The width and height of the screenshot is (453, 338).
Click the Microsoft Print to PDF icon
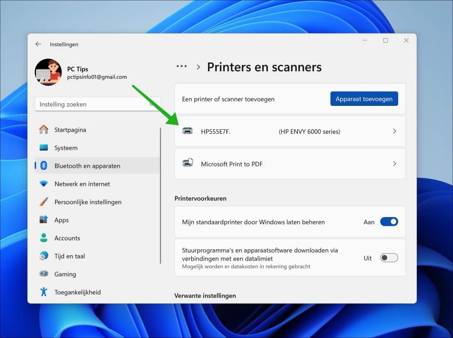tap(188, 163)
